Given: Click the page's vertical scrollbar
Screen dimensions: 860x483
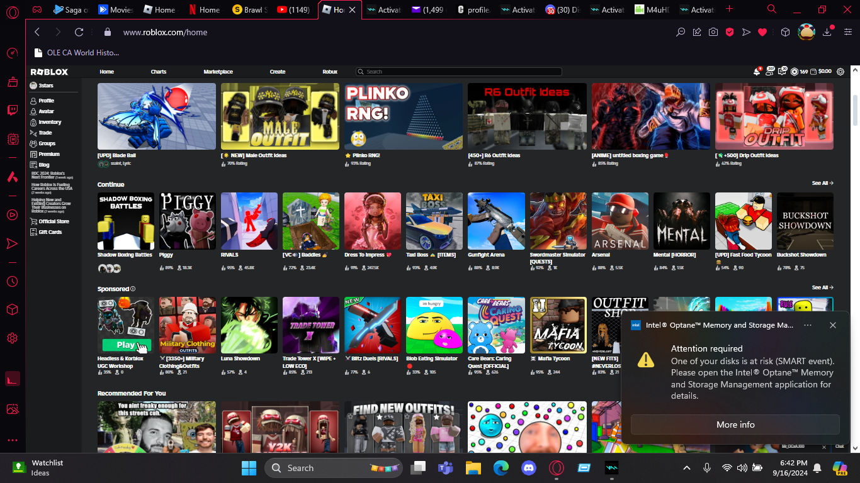Looking at the screenshot, I should click(854, 110).
